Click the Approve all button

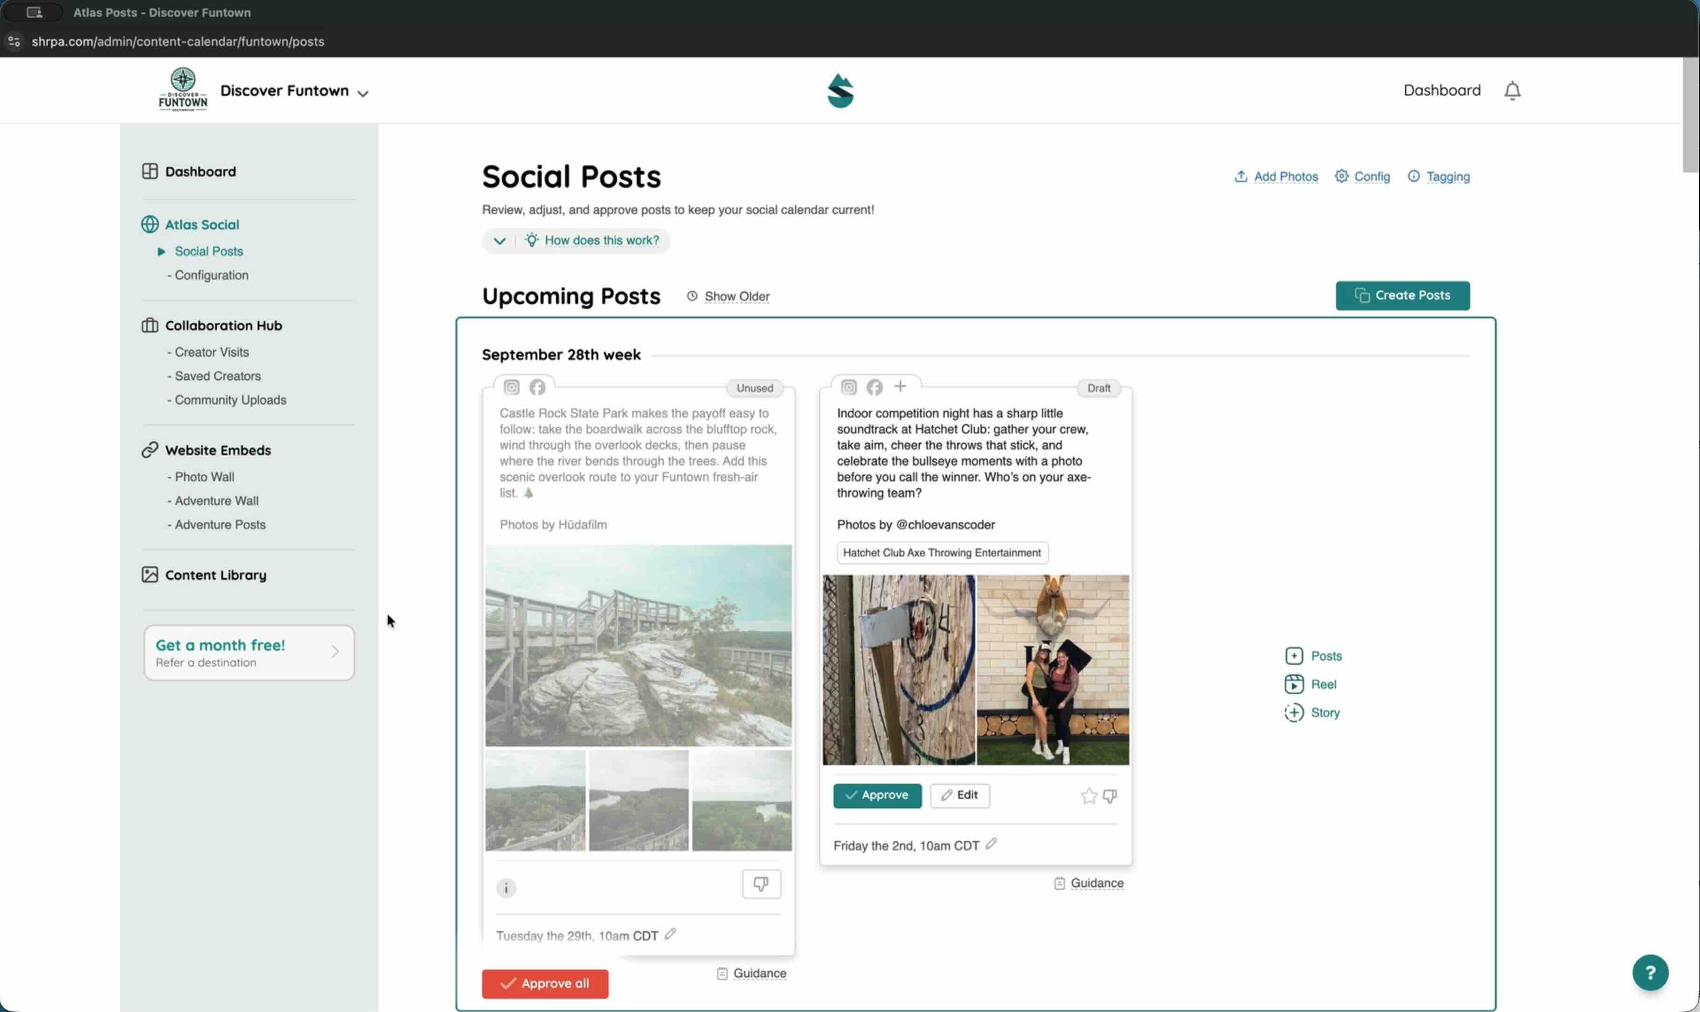pyautogui.click(x=545, y=984)
